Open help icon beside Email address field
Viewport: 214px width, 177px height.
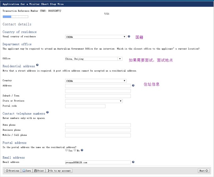click(x=133, y=162)
